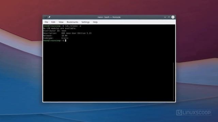
Task: Click the 'lsb_release -a' command text
Action: click(x=73, y=26)
